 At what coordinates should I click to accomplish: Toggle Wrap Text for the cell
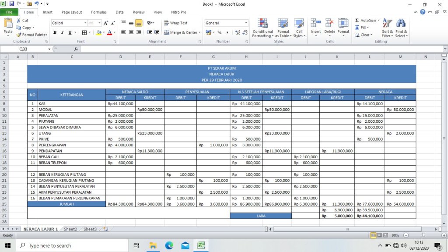175,23
